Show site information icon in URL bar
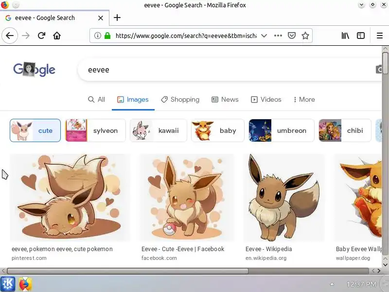The image size is (389, 292). (x=98, y=36)
